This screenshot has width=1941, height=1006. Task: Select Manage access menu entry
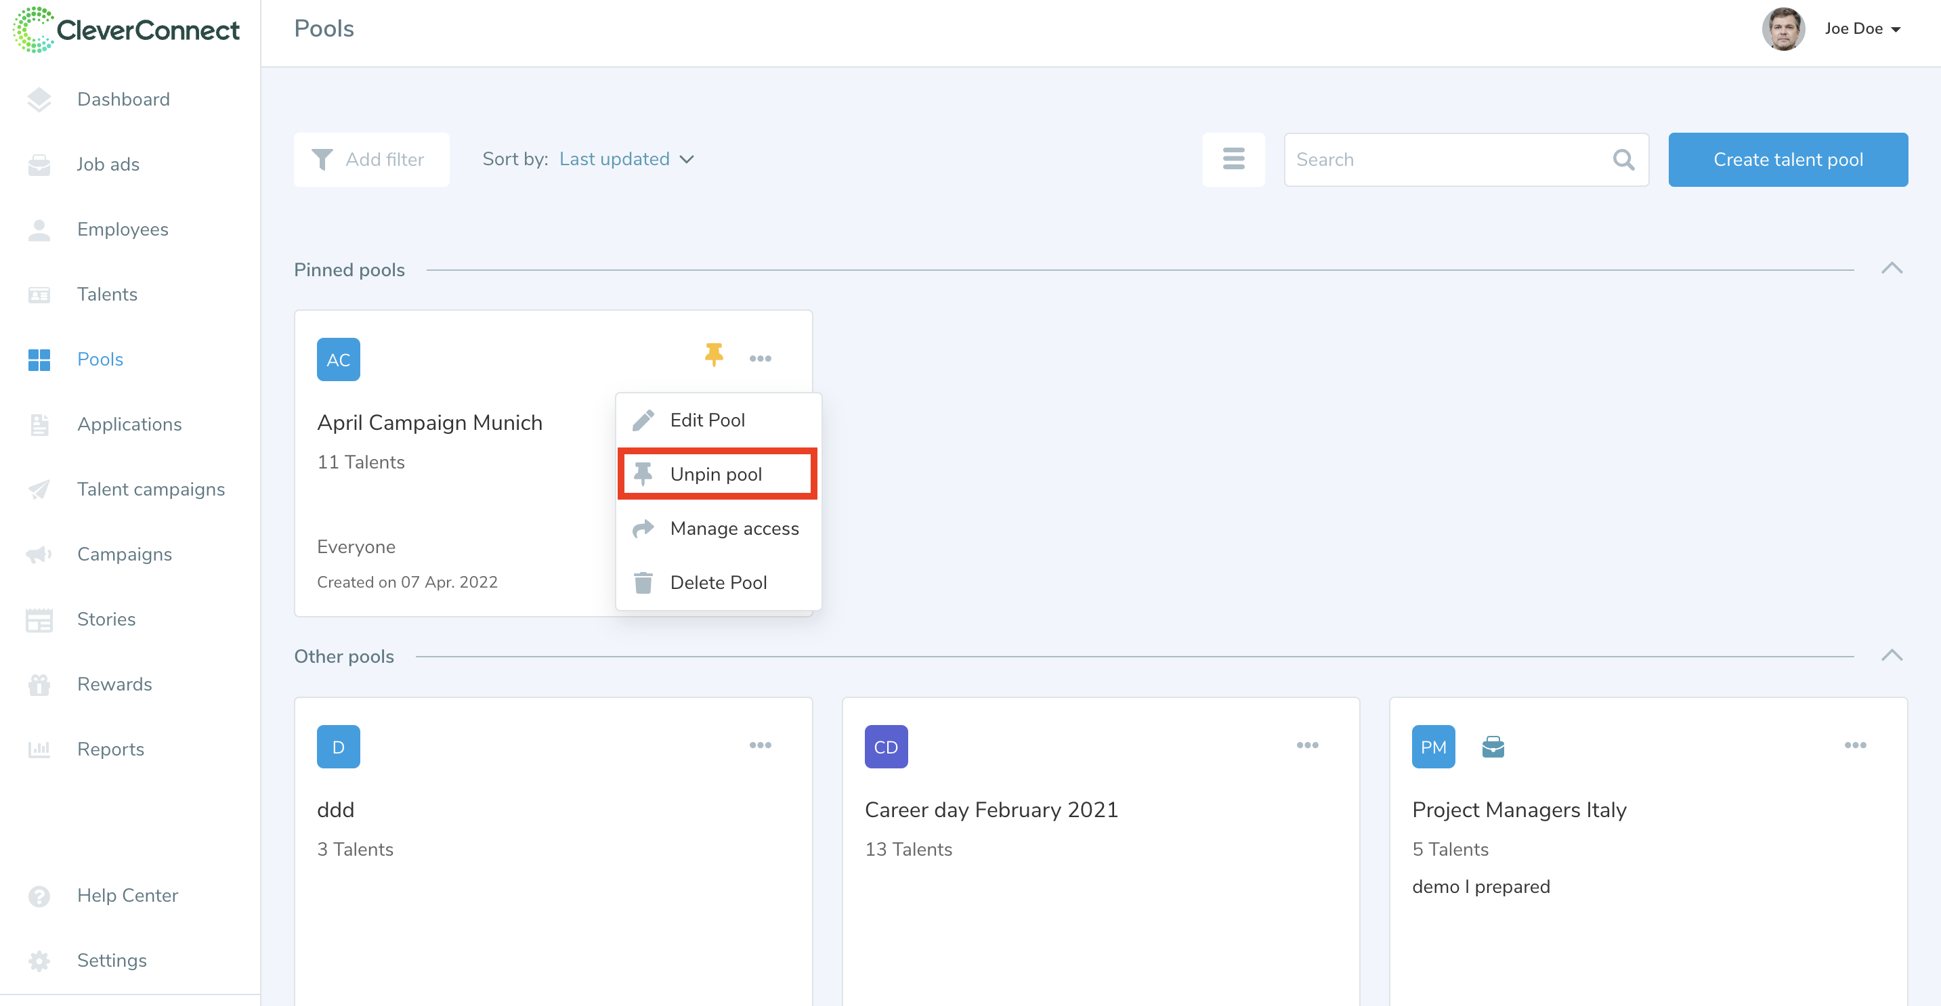[733, 528]
